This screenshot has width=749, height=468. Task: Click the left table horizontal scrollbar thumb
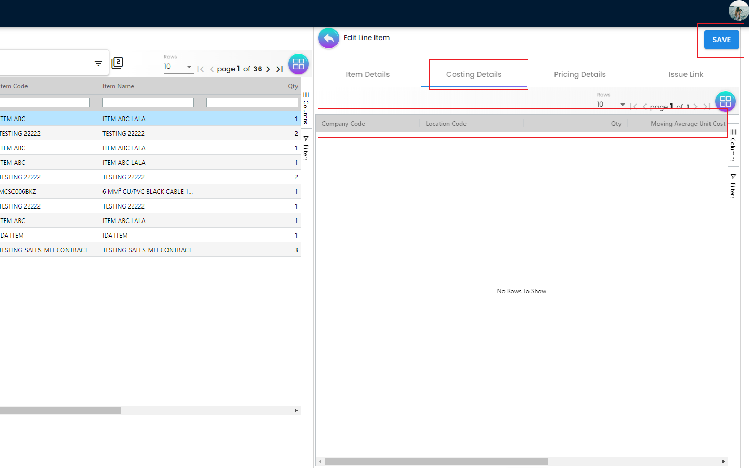click(x=60, y=411)
